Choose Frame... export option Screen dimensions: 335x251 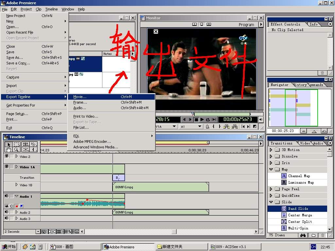(111, 102)
